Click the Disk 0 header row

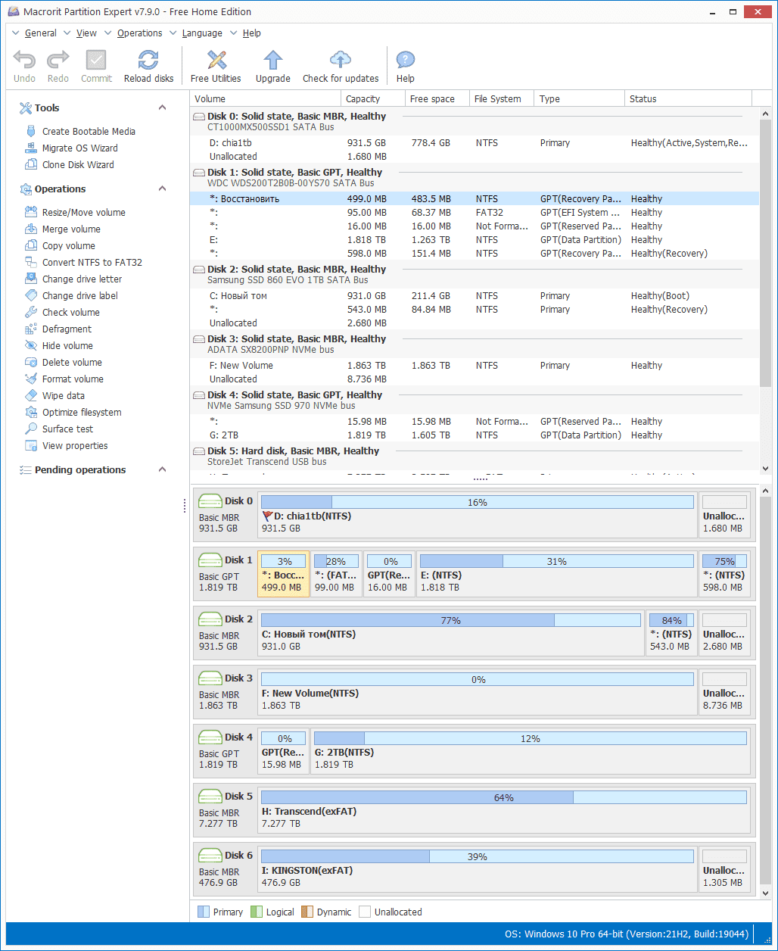[474, 121]
